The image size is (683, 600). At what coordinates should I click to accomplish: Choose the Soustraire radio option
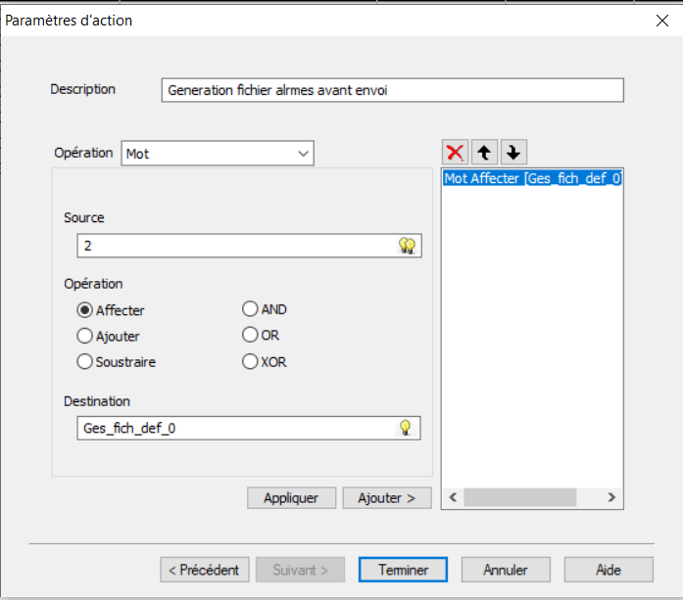click(x=85, y=361)
